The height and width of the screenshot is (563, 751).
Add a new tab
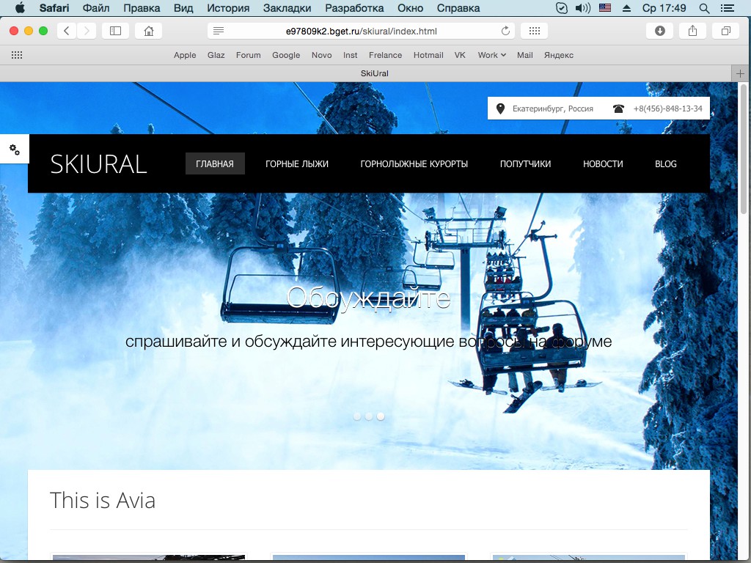tap(741, 73)
